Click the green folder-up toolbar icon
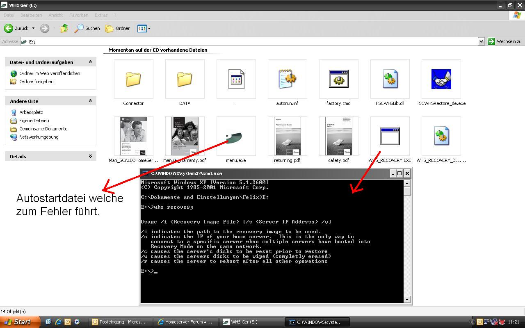Screen dimensions: 525x328 pos(64,28)
